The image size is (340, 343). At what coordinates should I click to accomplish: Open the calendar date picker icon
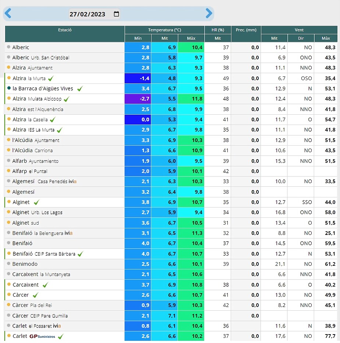(117, 14)
